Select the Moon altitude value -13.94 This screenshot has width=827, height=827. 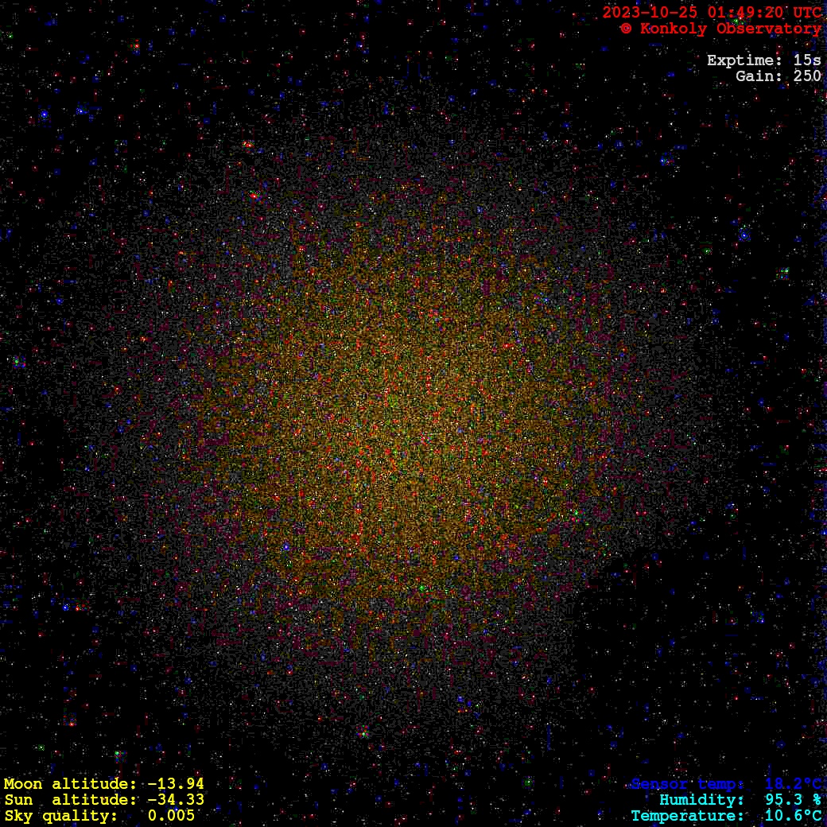[176, 784]
